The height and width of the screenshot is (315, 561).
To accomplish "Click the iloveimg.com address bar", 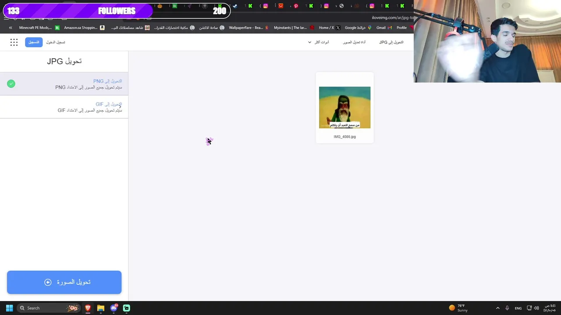I will point(392,17).
